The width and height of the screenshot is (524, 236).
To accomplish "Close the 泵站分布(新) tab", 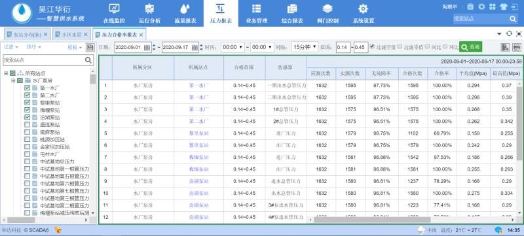I will (x=46, y=35).
